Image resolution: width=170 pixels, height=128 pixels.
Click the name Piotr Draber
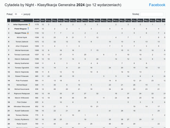22,102
